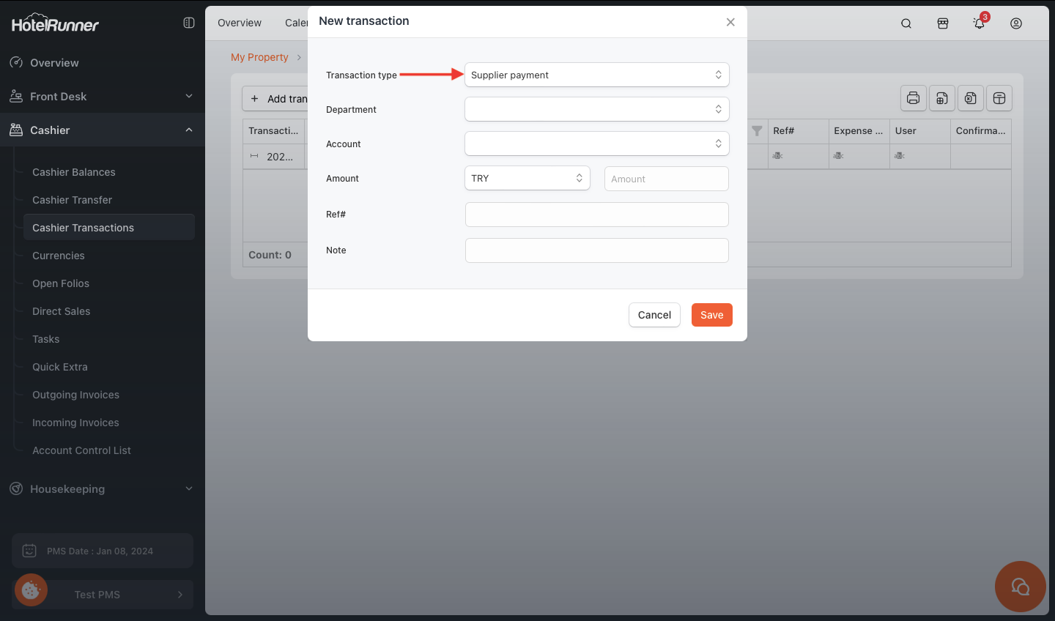Viewport: 1055px width, 621px height.
Task: Change the TRY currency selector
Action: point(527,178)
